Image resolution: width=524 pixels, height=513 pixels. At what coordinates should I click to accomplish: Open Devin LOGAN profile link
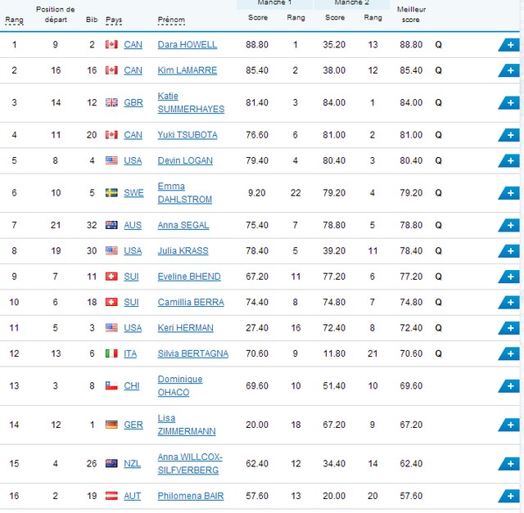(x=185, y=160)
